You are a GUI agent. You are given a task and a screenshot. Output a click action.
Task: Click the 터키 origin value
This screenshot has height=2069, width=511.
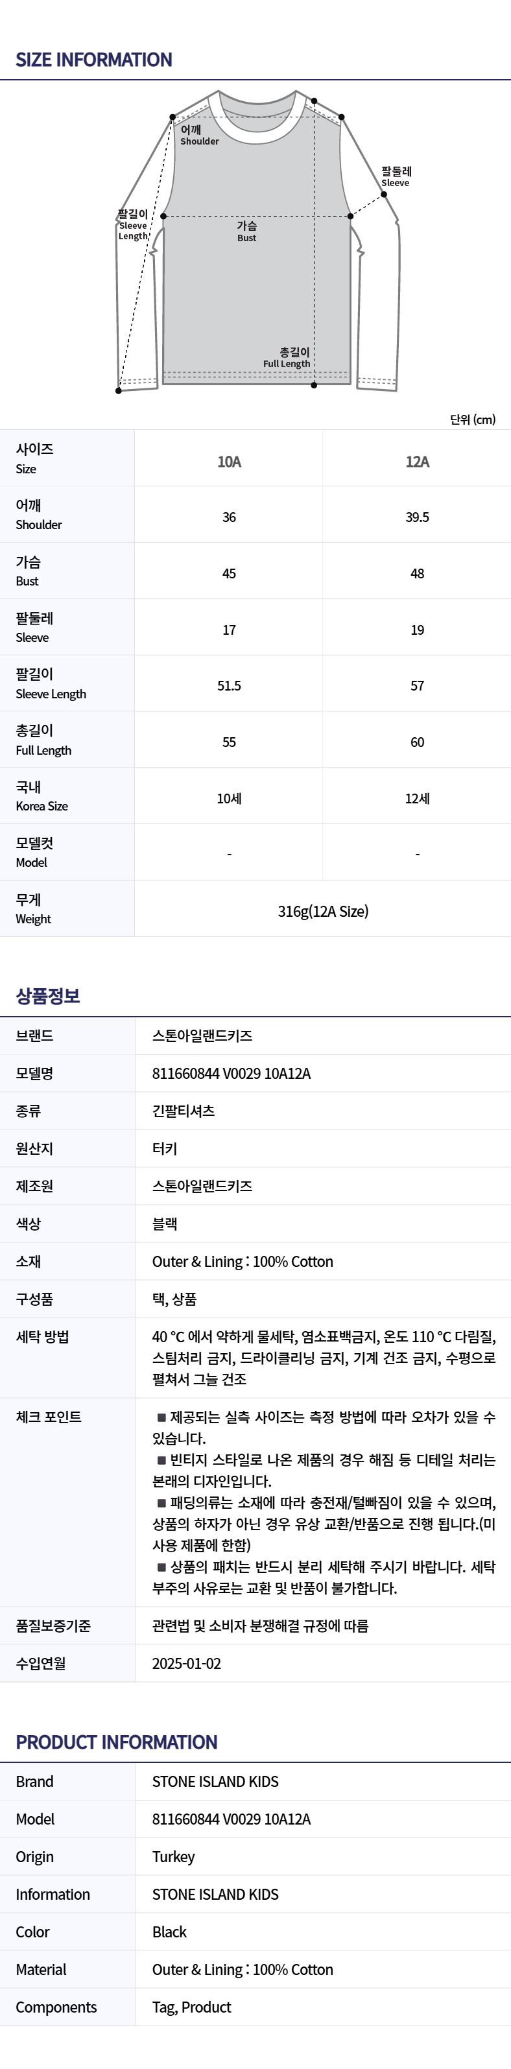tap(165, 1148)
